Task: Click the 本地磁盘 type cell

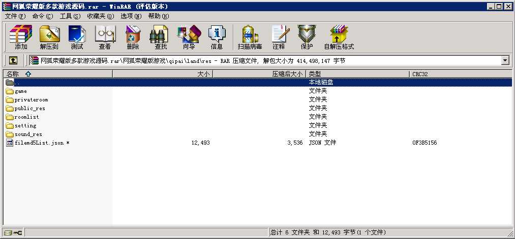Action: [321, 82]
